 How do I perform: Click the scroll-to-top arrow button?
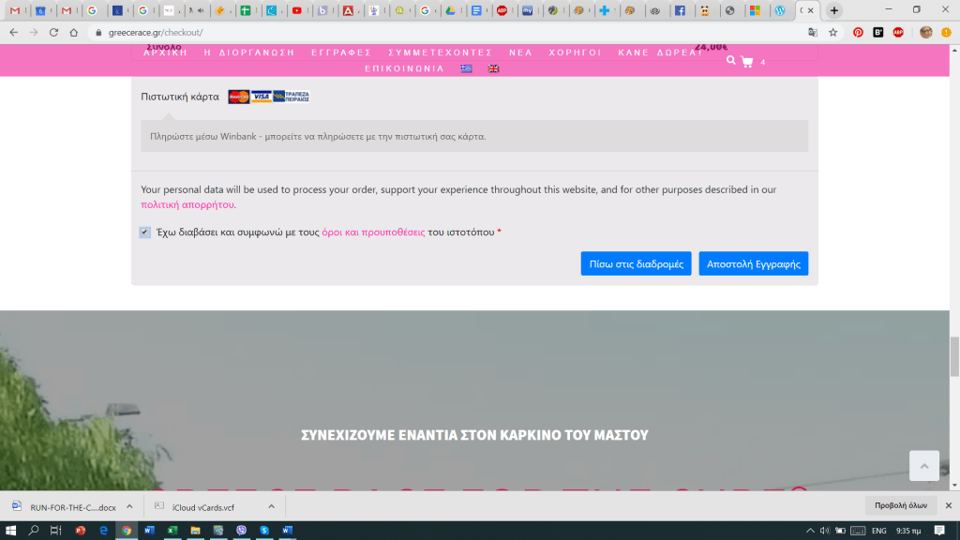(x=923, y=466)
